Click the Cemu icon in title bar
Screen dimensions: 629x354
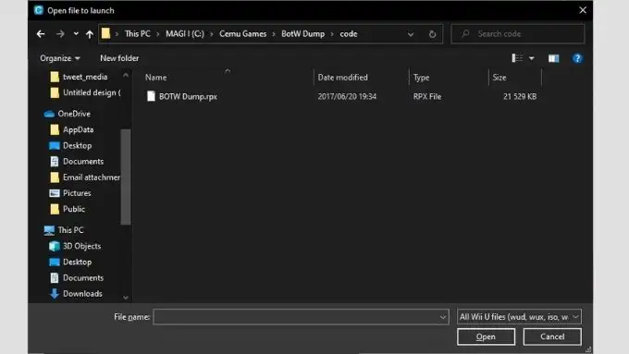coord(39,10)
